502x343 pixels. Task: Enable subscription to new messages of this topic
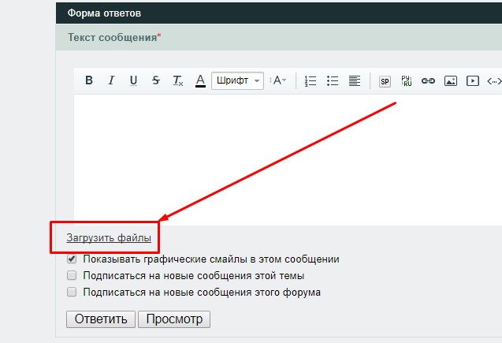point(72,275)
